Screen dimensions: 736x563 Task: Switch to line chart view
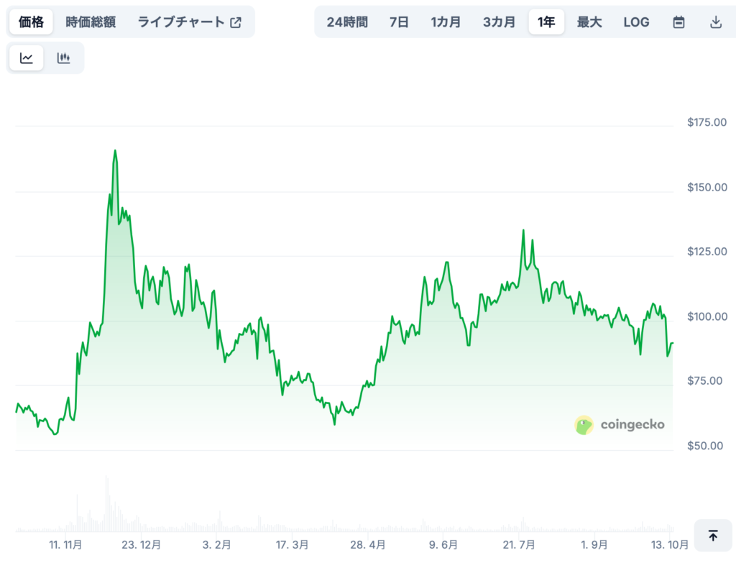27,58
